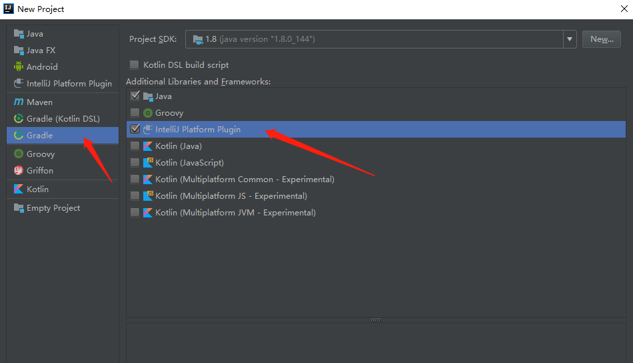Click the Empty Project folder icon
This screenshot has width=633, height=363.
(19, 208)
